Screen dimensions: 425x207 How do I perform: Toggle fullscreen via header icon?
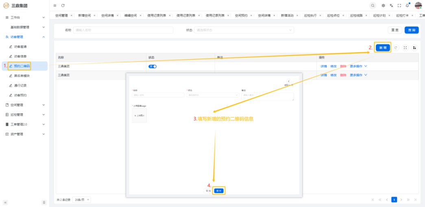399,5
